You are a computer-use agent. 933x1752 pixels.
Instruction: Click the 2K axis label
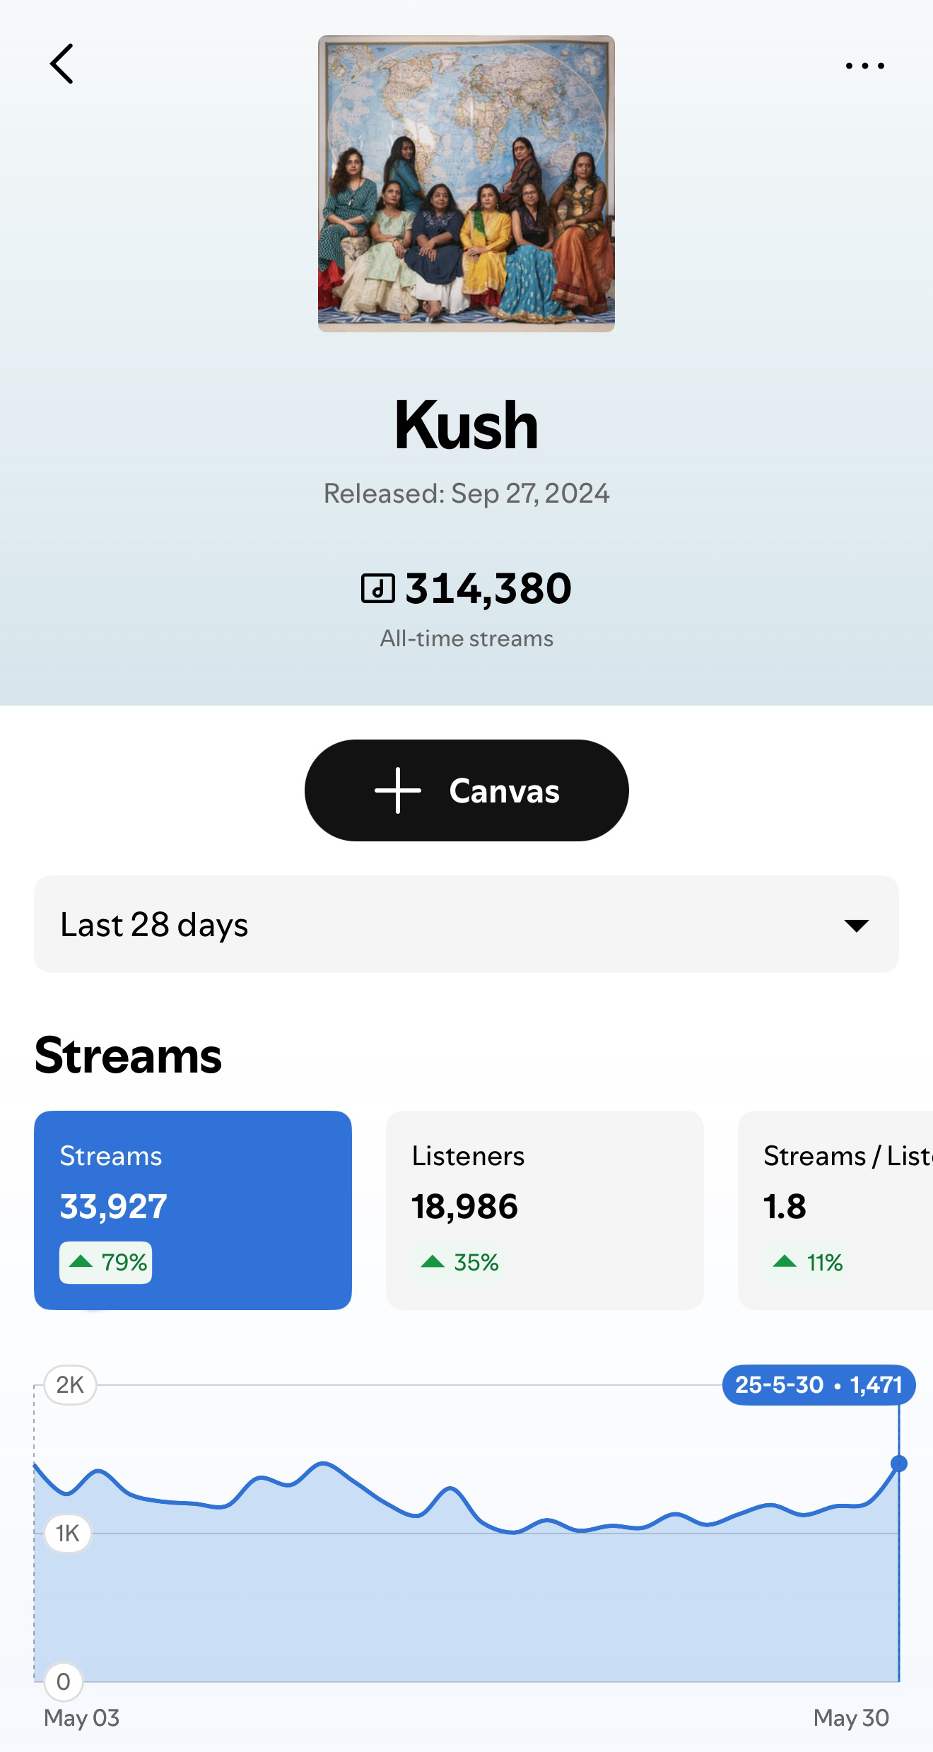[x=70, y=1384]
